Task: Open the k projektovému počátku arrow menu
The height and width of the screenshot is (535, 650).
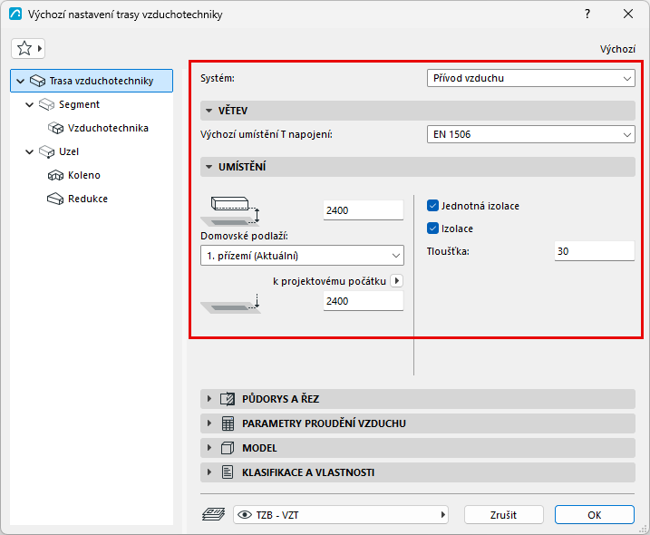Action: pyautogui.click(x=397, y=281)
